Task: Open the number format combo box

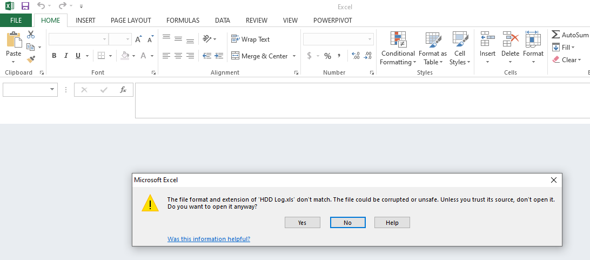Action: point(338,39)
